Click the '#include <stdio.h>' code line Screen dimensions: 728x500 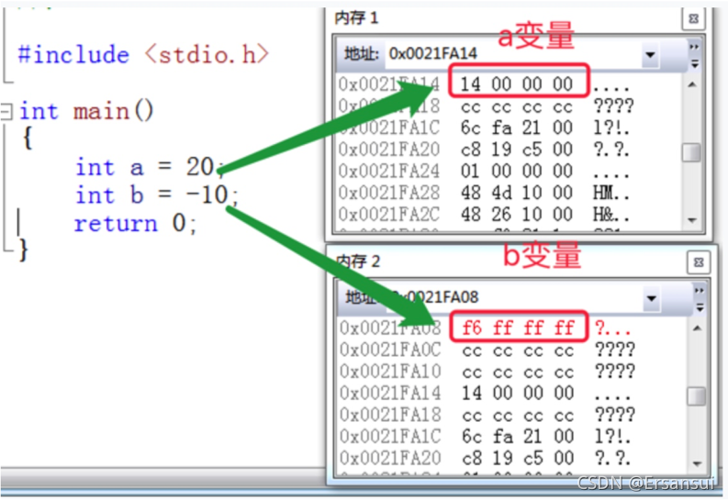pyautogui.click(x=143, y=55)
